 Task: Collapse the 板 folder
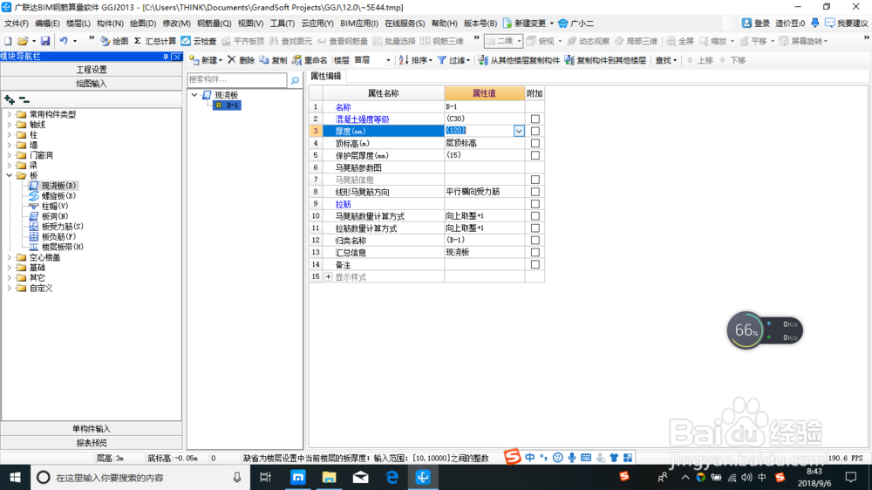click(9, 176)
